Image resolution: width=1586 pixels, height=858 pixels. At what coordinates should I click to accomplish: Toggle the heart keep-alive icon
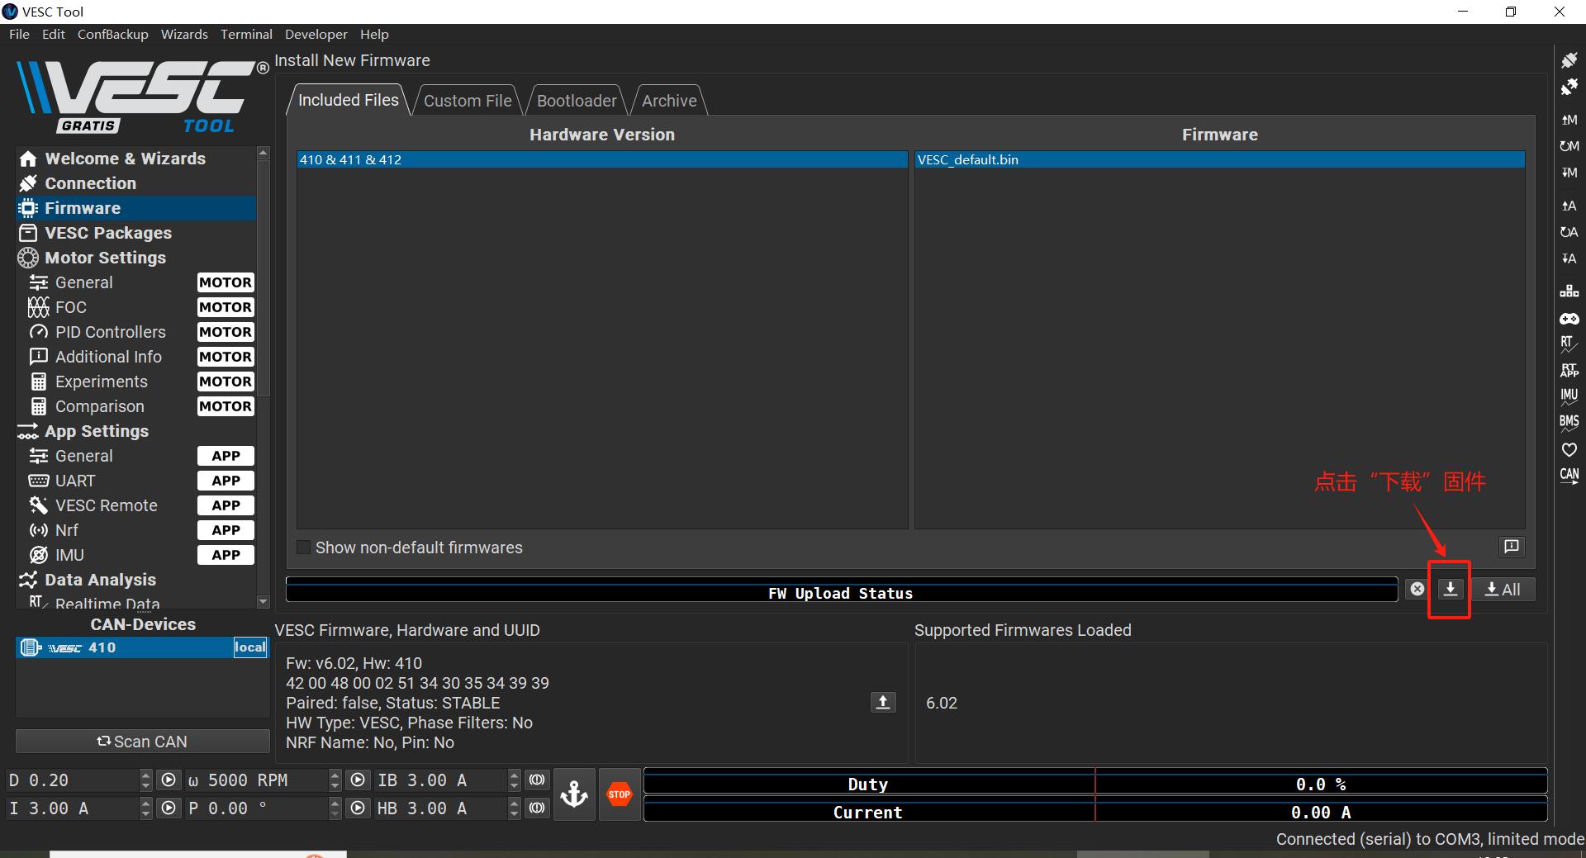coord(1569,449)
